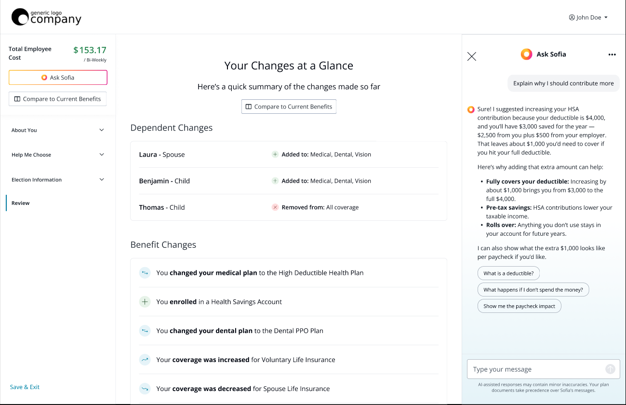
Task: Choose the 'What is a deductible?' suggestion chip
Action: click(x=508, y=273)
